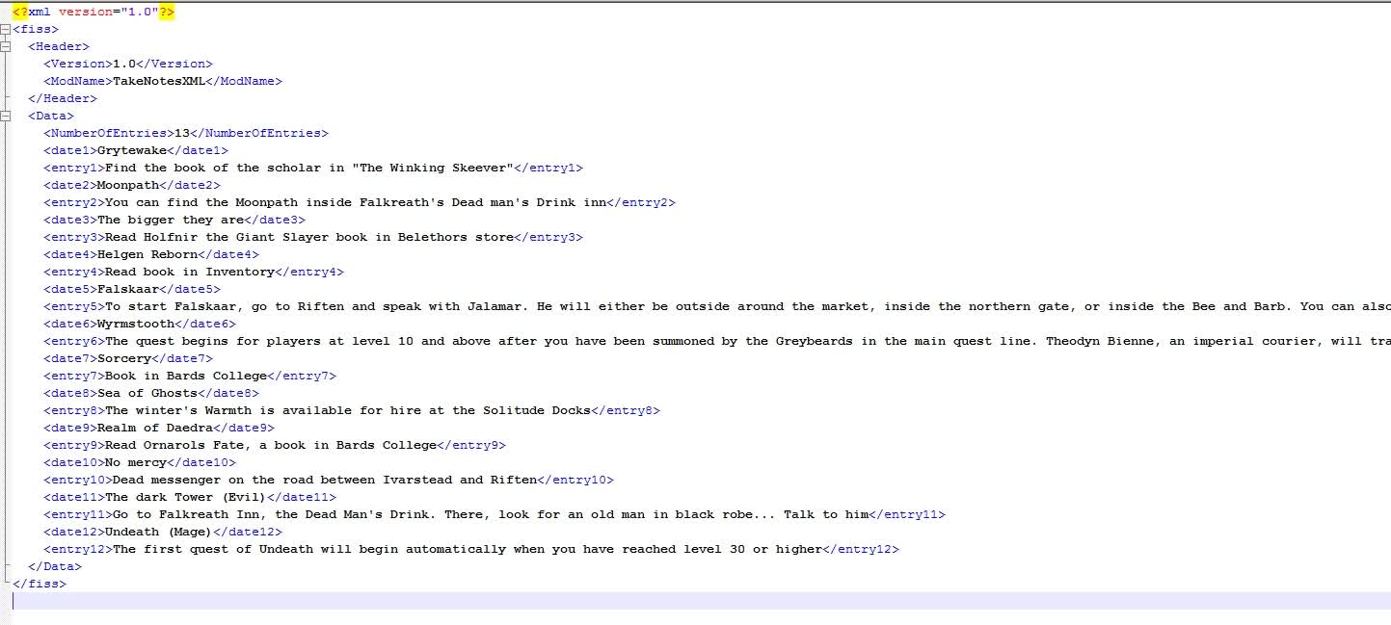Click the closing Data tag
Screen dimensions: 1391x625
coord(55,566)
